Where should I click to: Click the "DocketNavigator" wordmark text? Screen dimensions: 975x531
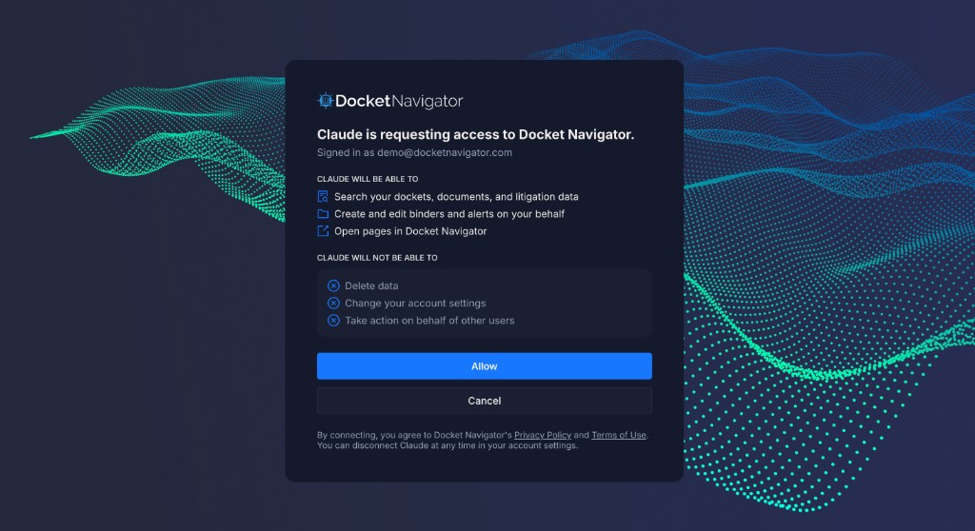tap(399, 101)
